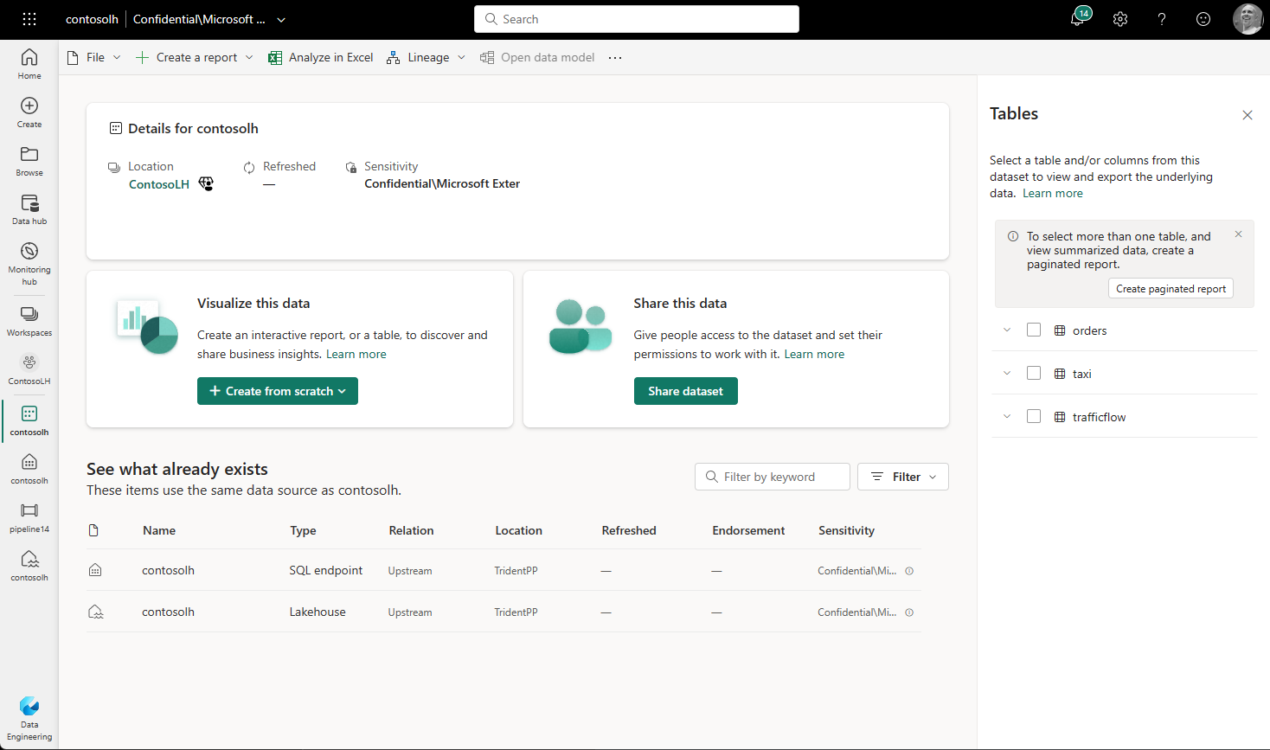
Task: Close the Tables pane
Action: 1248,115
